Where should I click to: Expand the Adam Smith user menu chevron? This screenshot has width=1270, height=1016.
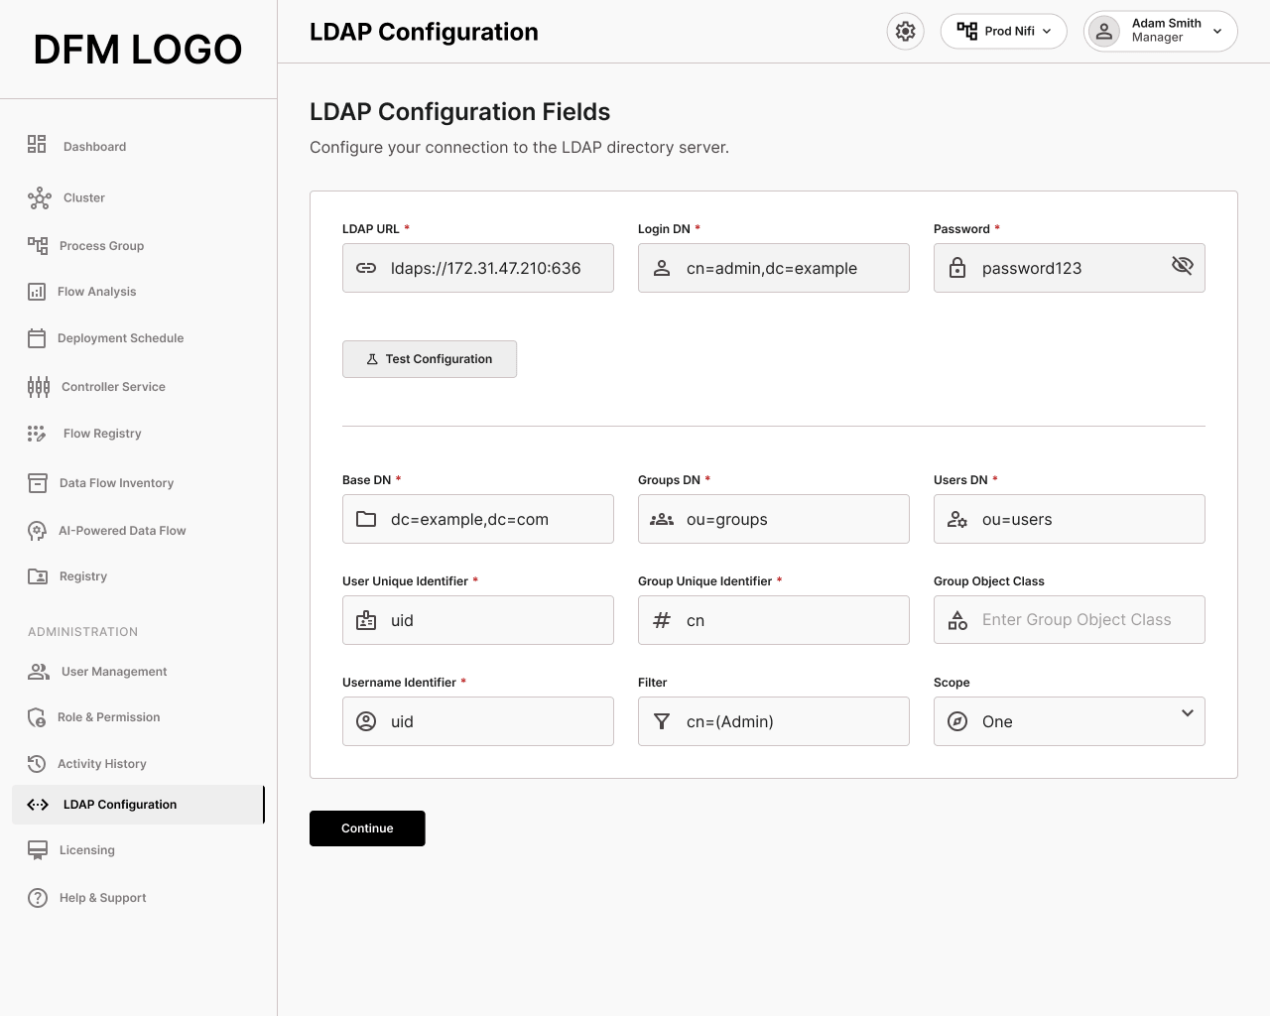tap(1217, 32)
